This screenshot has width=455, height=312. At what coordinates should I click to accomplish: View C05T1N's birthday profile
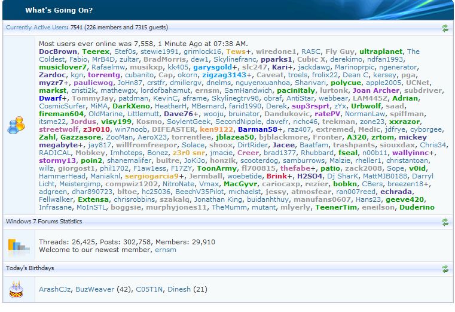pos(149,290)
